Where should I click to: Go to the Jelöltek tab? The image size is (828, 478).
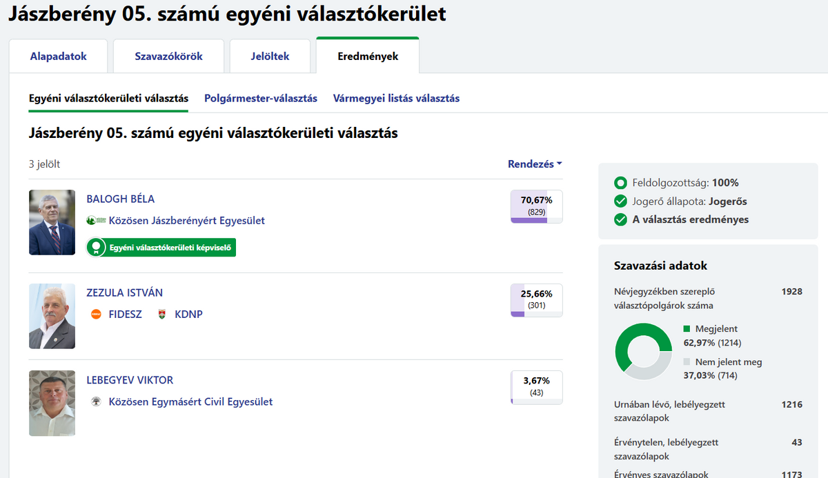270,57
